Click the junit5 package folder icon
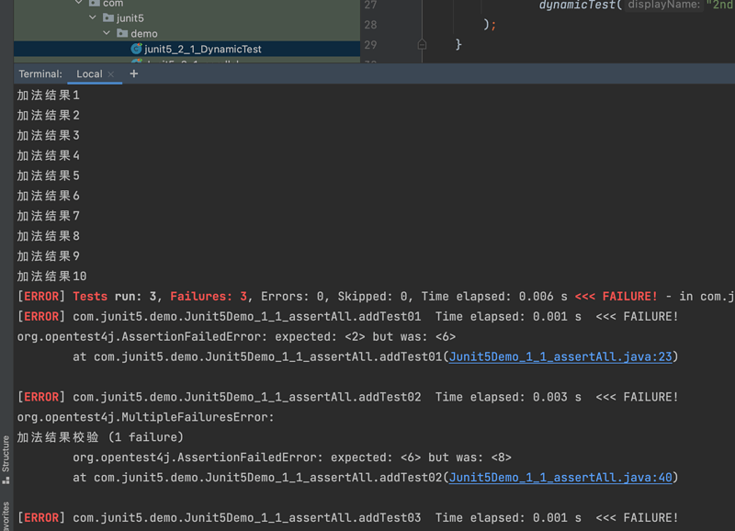Image resolution: width=735 pixels, height=531 pixels. point(108,18)
